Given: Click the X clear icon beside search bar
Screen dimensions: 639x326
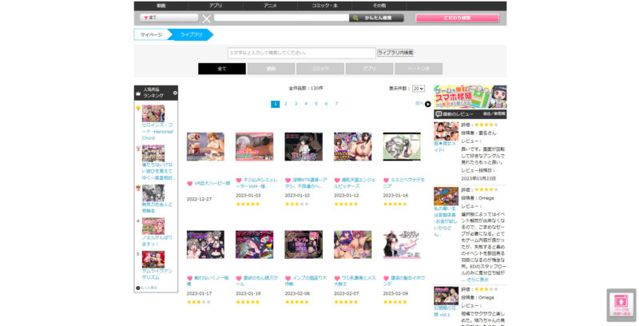Looking at the screenshot, I should point(207,18).
